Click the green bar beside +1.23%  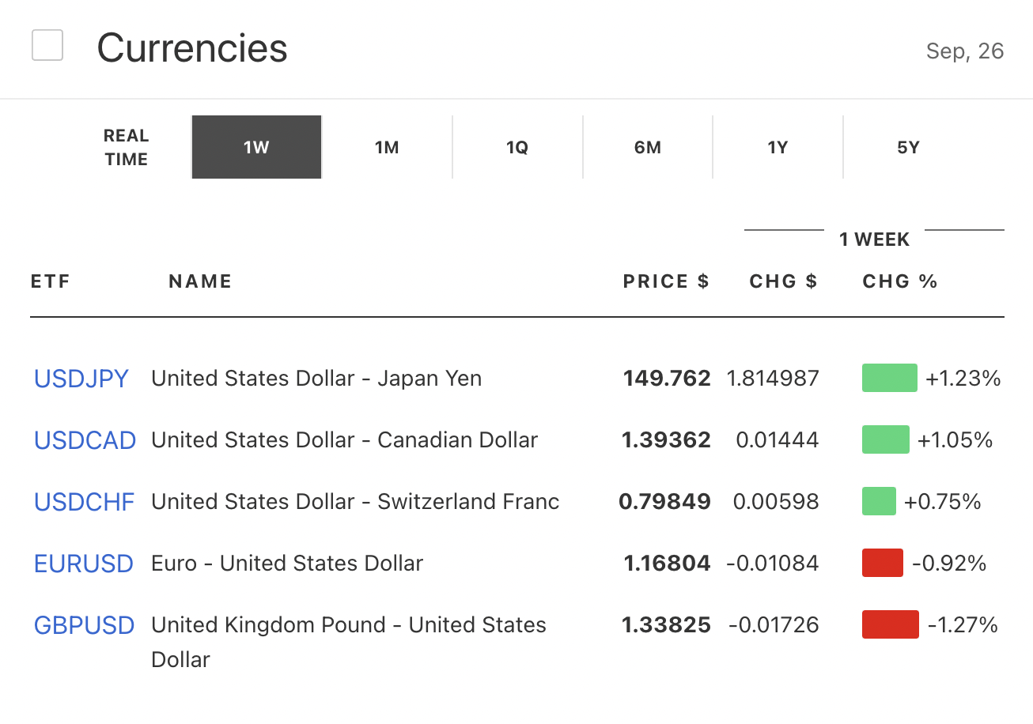click(x=889, y=379)
